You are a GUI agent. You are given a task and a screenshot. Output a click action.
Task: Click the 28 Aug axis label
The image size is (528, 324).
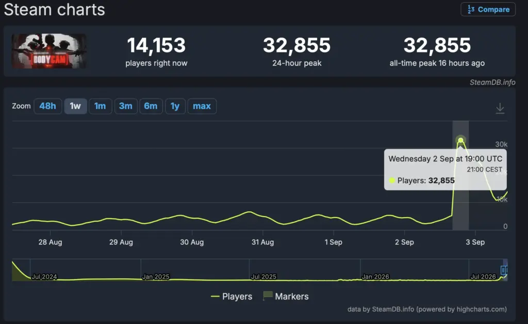pos(50,242)
